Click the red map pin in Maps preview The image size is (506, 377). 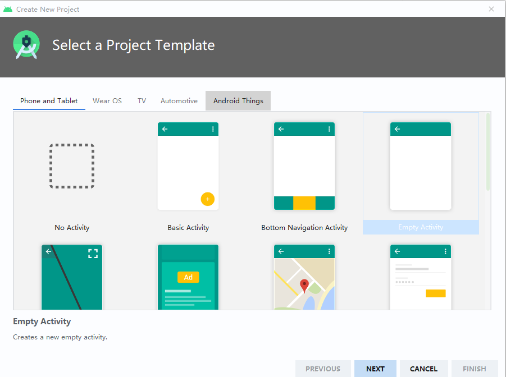[304, 286]
